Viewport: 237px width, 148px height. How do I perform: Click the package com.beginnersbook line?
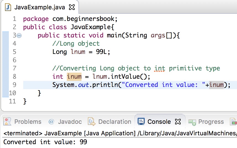(70, 19)
